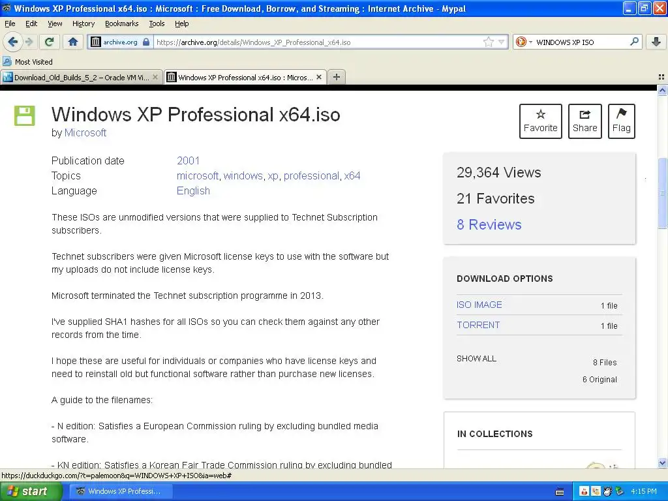Screen dimensions: 668x501
Task: Open the DuckDuckGo search engine selector
Action: click(524, 42)
